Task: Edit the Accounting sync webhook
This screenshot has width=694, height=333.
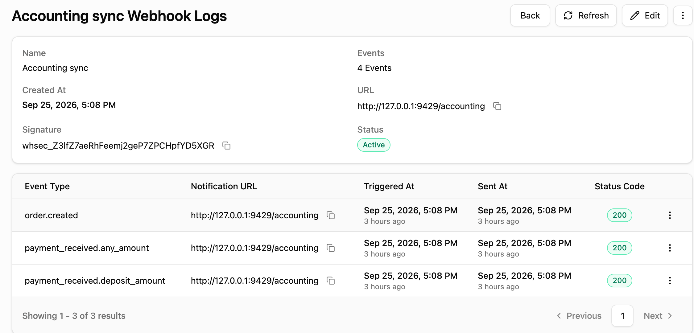Action: tap(645, 15)
